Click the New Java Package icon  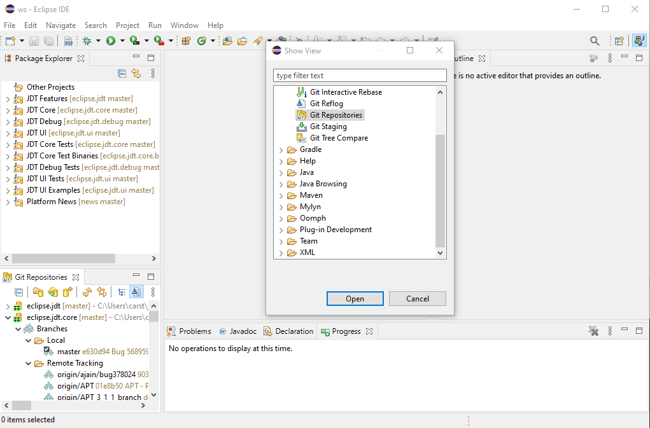coord(186,41)
